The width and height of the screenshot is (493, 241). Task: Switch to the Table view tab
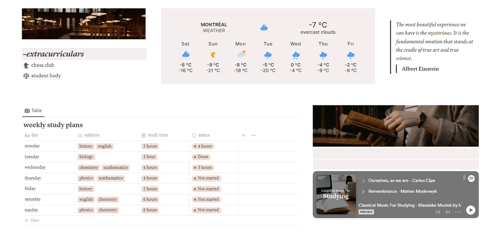coord(33,111)
